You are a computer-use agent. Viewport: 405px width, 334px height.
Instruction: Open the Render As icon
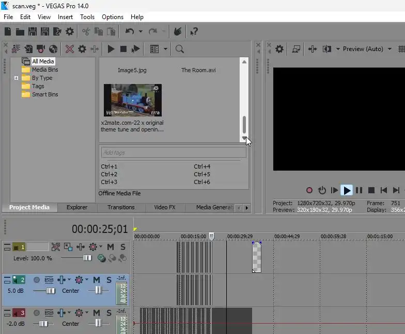pos(57,32)
